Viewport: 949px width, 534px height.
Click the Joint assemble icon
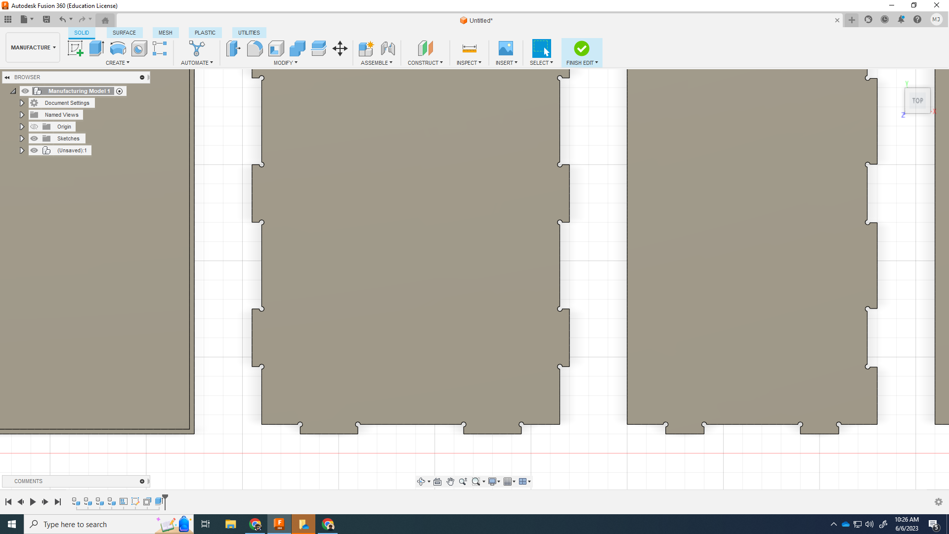[388, 48]
